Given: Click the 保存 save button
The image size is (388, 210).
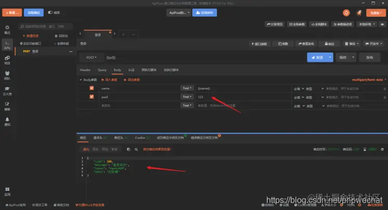Looking at the screenshot, I should click(x=343, y=57).
